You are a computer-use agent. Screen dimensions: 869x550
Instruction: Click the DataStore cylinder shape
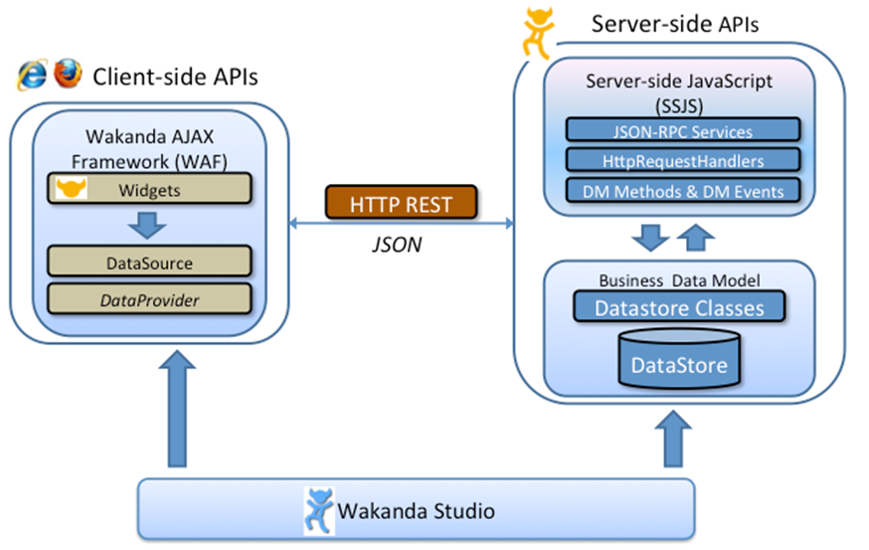pyautogui.click(x=679, y=358)
